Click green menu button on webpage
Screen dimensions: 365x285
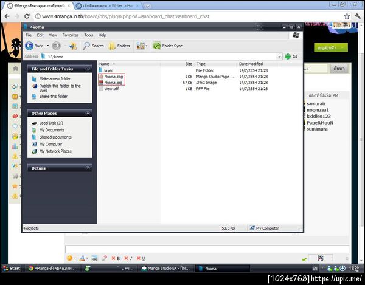(330, 47)
